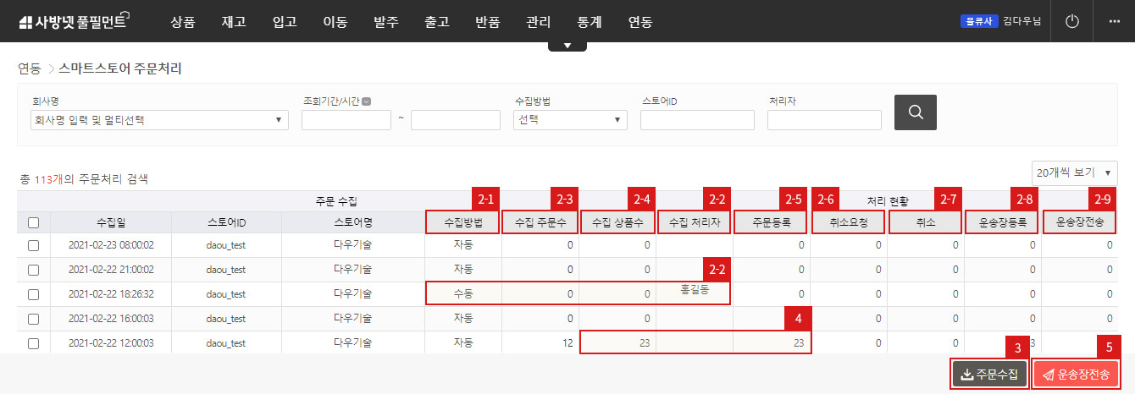Check the row for 2021-02-22 16:00:03
Viewport: 1135px width, 394px height.
34,319
